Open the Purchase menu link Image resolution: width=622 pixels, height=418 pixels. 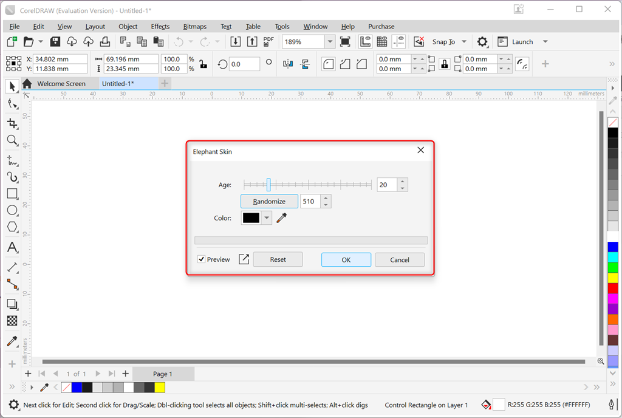tap(381, 27)
